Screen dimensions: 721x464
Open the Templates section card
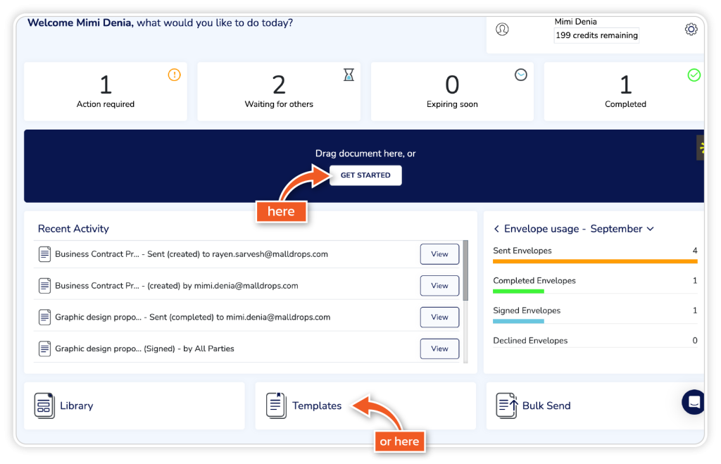pyautogui.click(x=365, y=406)
